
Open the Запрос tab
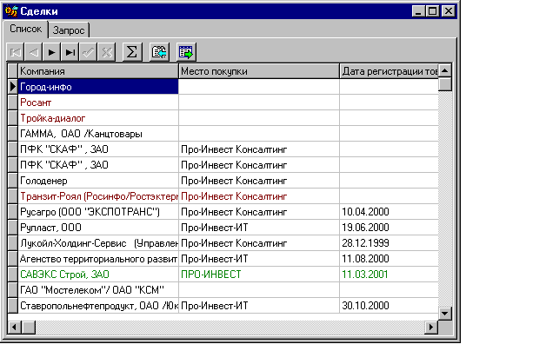click(69, 30)
